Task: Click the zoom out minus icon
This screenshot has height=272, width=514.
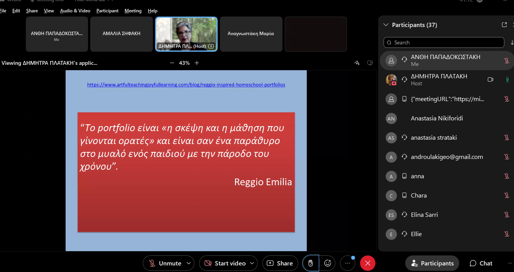Action: click(x=172, y=63)
